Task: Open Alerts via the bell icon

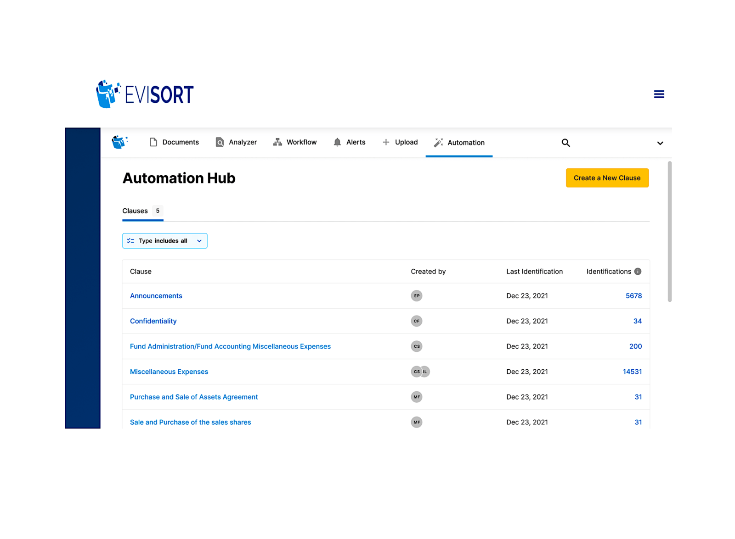Action: (x=337, y=142)
